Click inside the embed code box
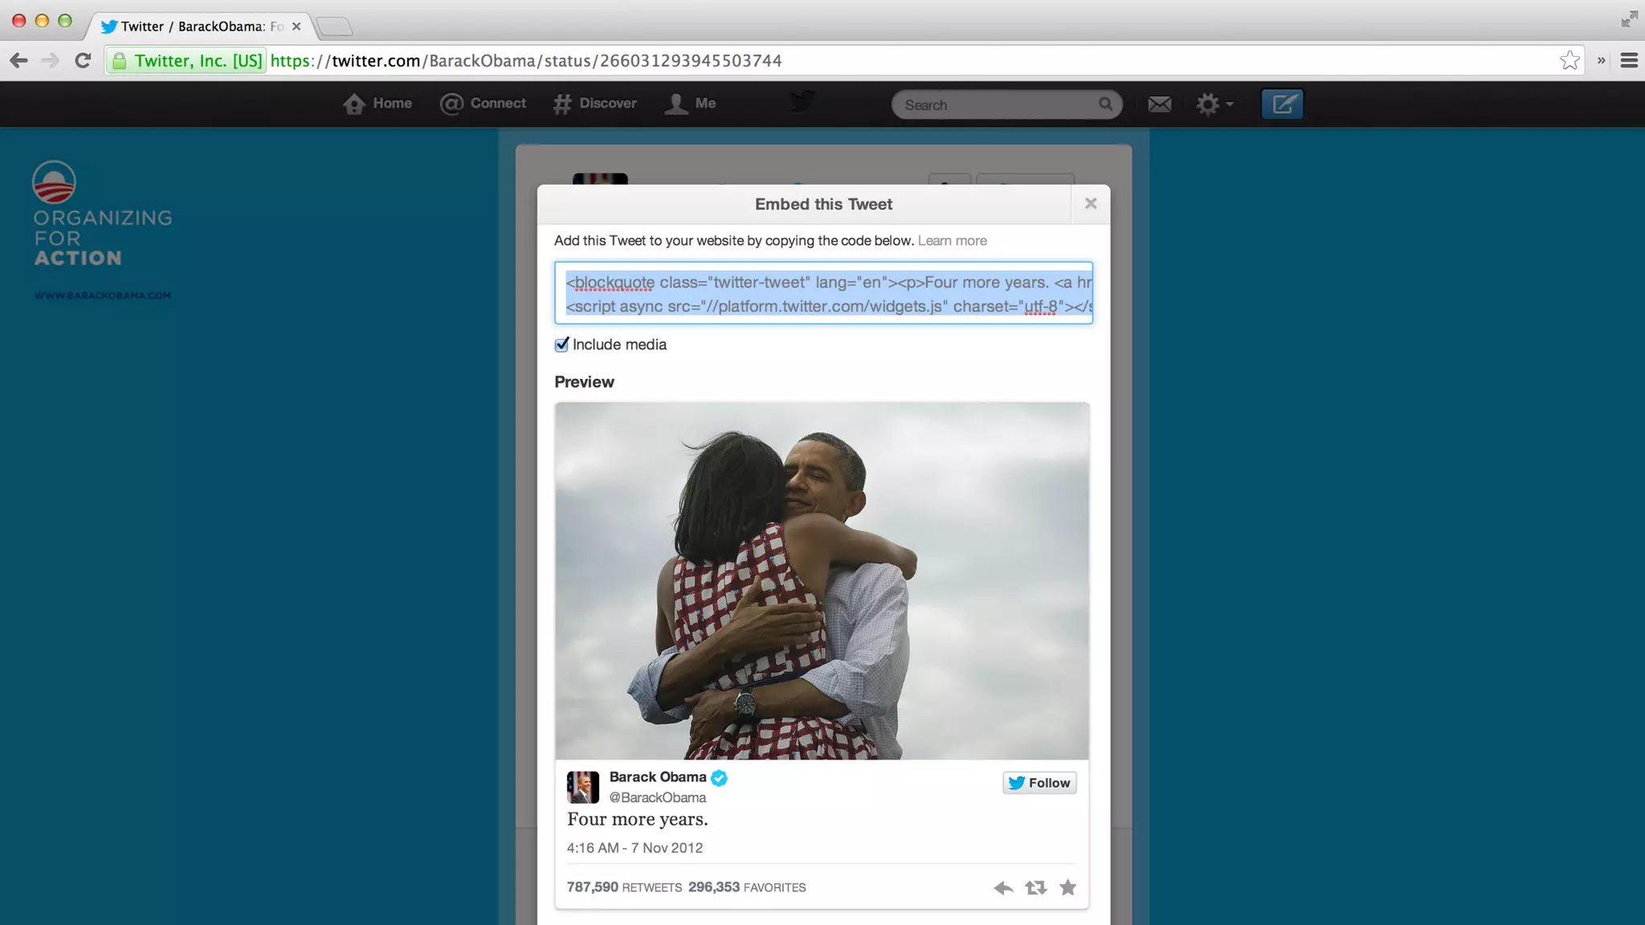Viewport: 1645px width, 925px height. click(823, 293)
